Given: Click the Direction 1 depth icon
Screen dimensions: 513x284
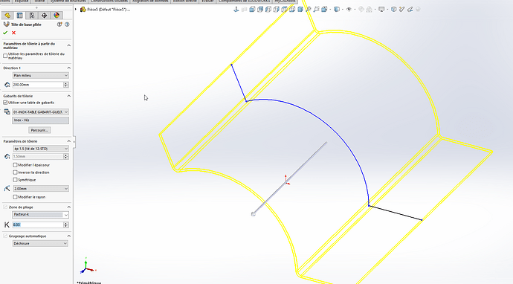Looking at the screenshot, I should 7,85.
